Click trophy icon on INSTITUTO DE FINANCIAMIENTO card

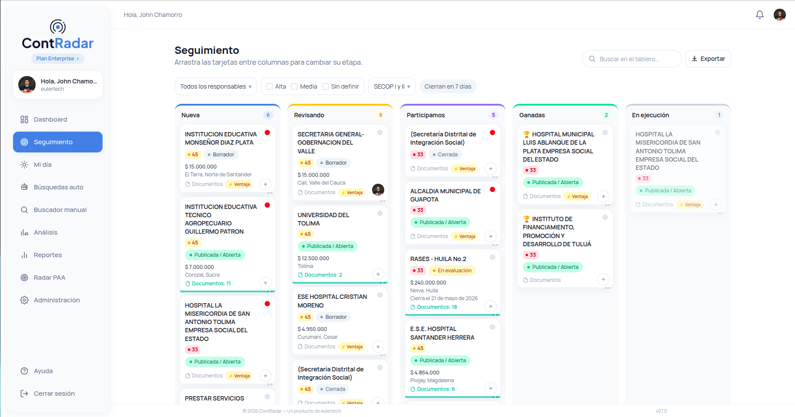click(x=526, y=219)
